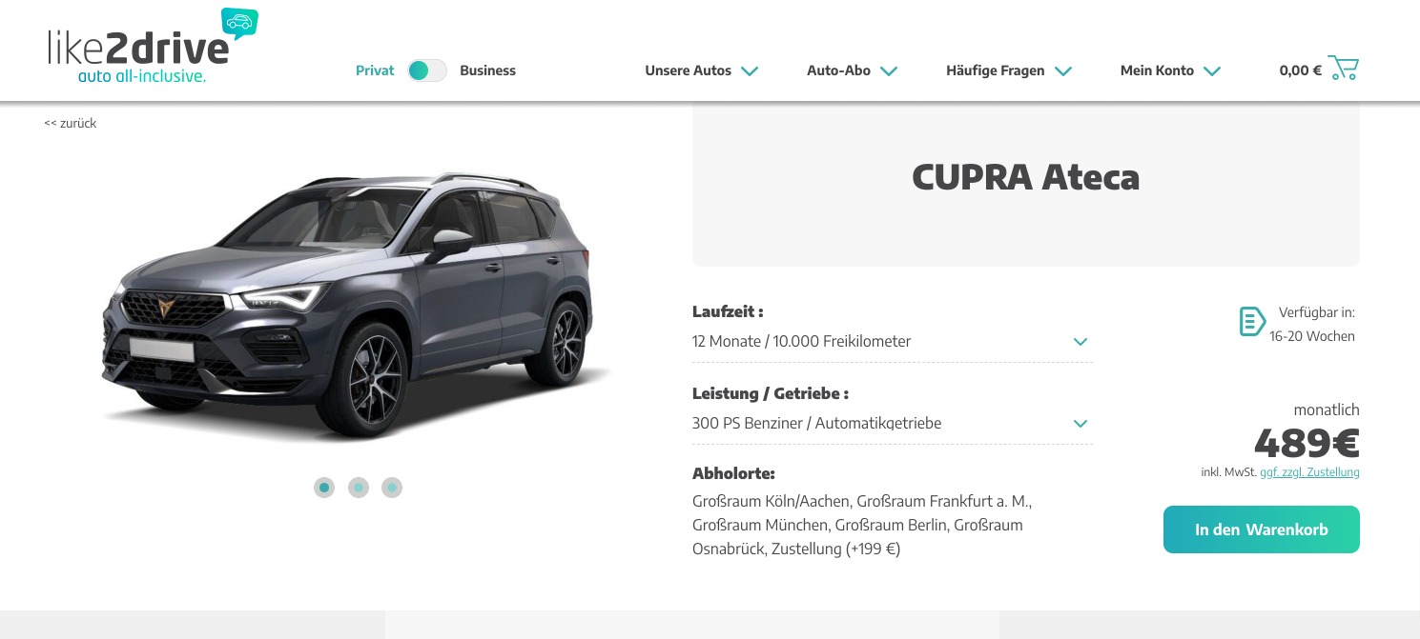Add car via In den Warenkorb button

(x=1262, y=529)
